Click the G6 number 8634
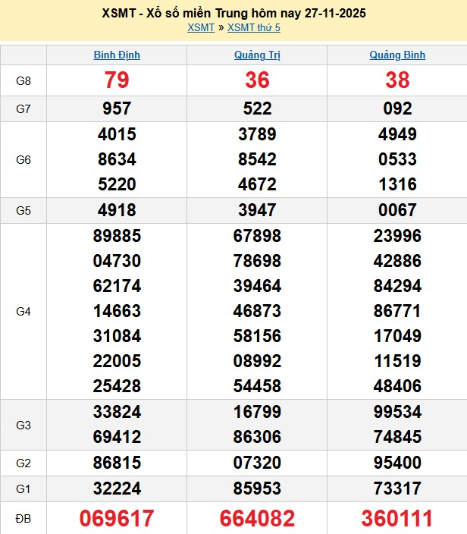467x534 pixels. click(117, 159)
